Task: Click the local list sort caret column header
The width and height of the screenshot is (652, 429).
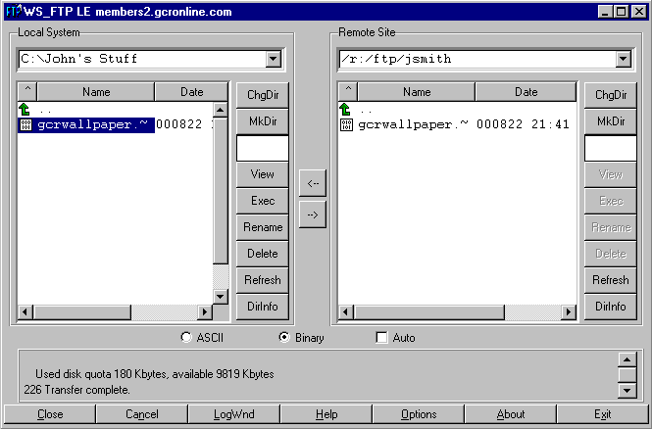Action: (27, 91)
